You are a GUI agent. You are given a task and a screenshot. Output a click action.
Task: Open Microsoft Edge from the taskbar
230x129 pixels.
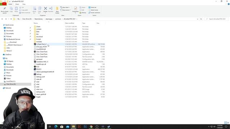pos(56,126)
